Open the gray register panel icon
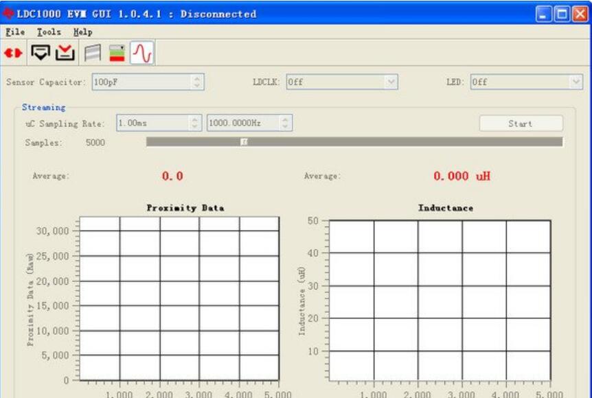 tap(93, 53)
